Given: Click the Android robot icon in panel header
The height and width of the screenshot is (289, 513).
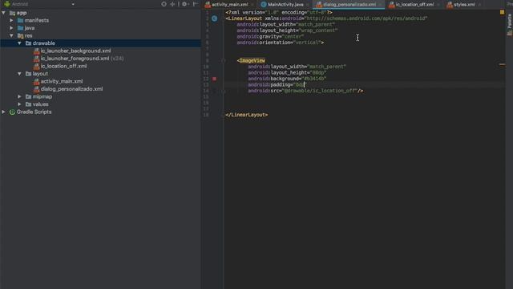Looking at the screenshot, I should [x=7, y=4].
